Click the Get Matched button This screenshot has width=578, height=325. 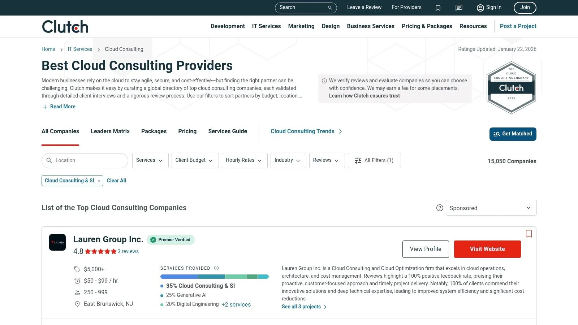click(513, 134)
